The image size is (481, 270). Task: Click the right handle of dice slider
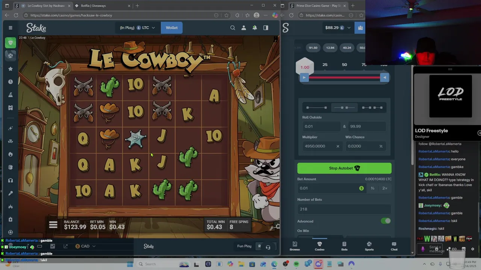(x=384, y=78)
